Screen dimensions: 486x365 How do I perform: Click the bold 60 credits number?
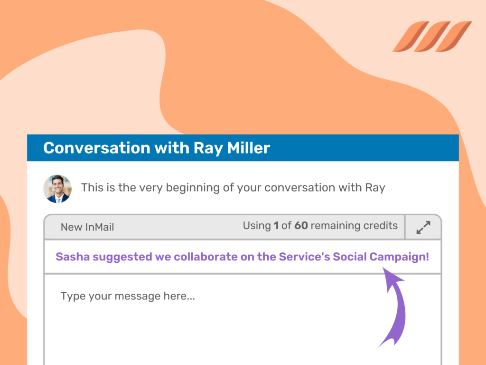(301, 226)
